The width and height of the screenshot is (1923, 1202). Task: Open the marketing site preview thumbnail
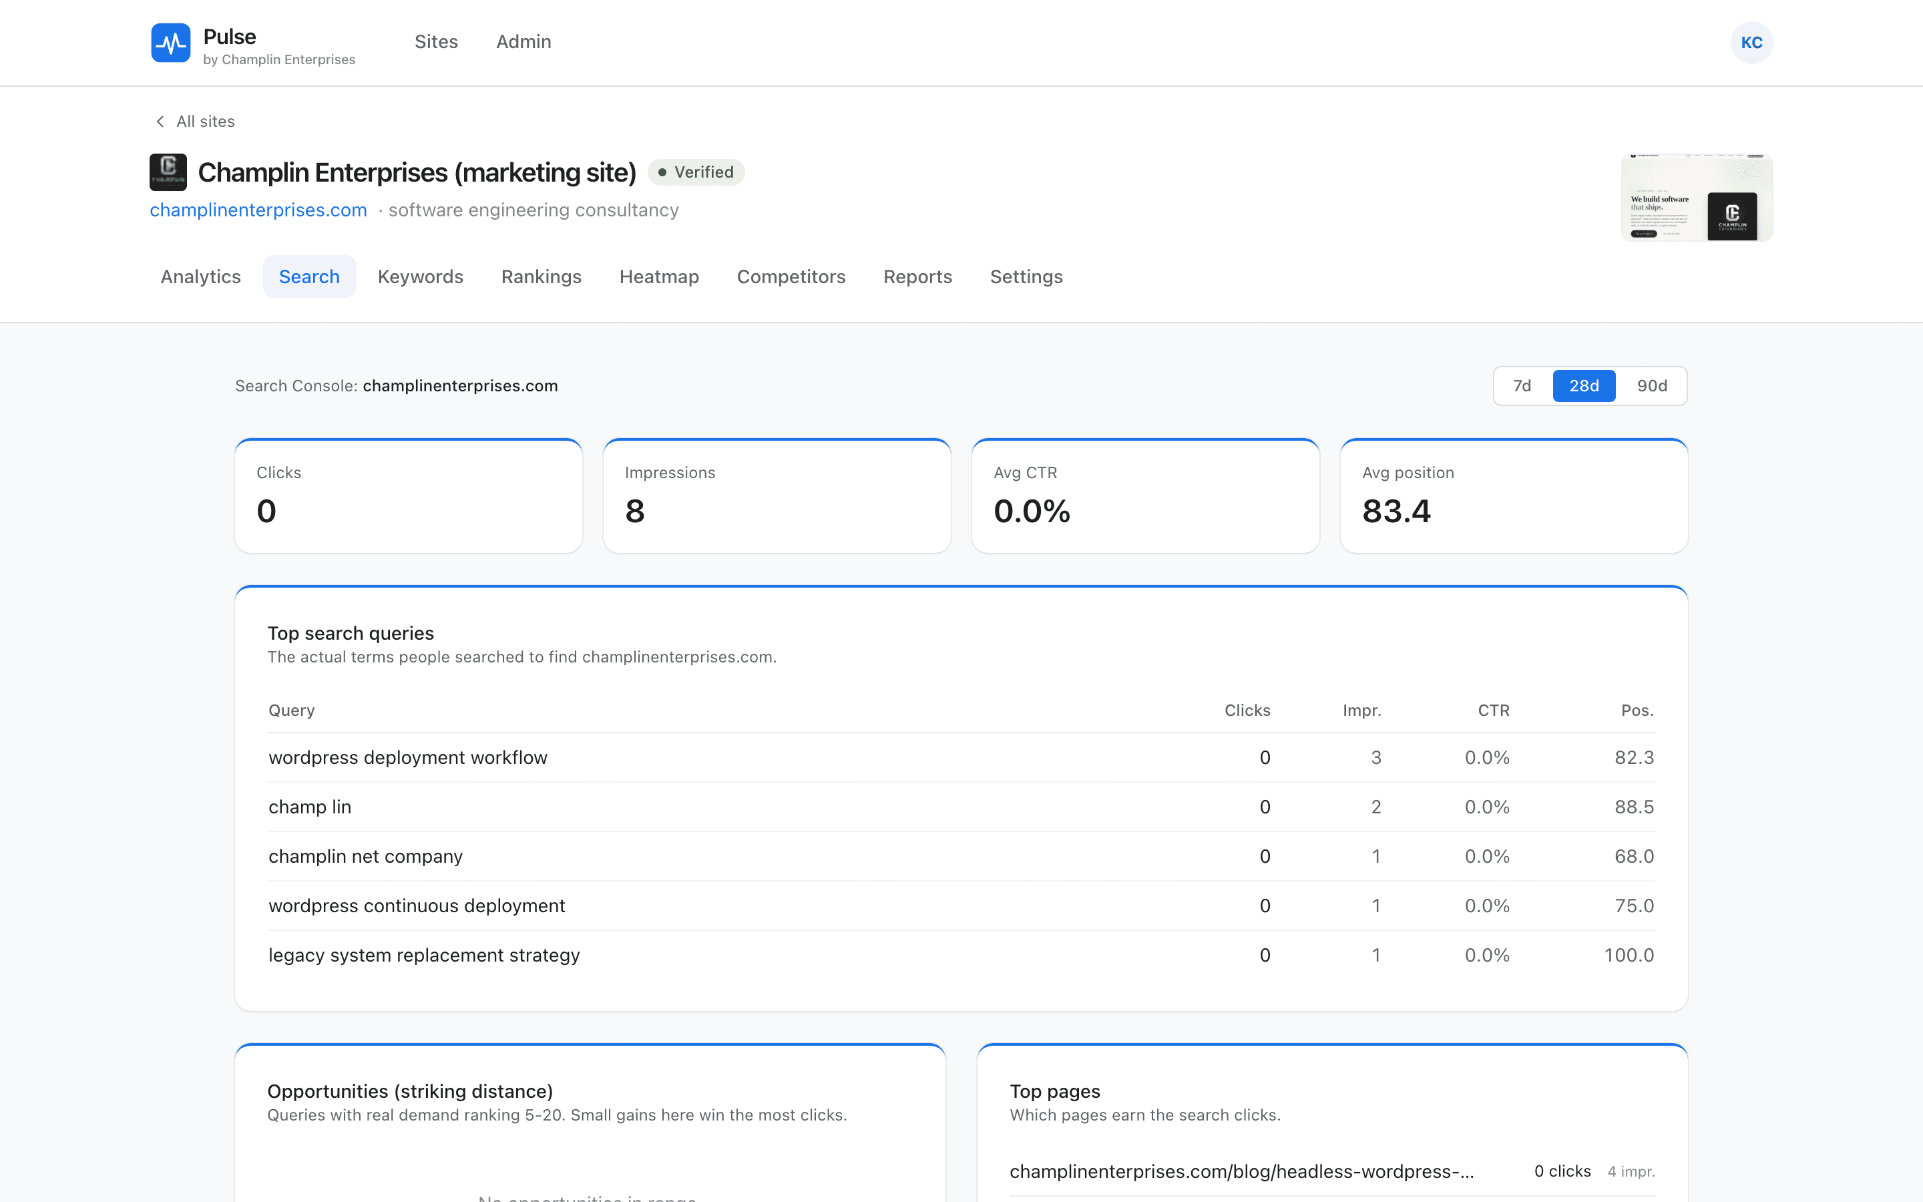coord(1697,197)
